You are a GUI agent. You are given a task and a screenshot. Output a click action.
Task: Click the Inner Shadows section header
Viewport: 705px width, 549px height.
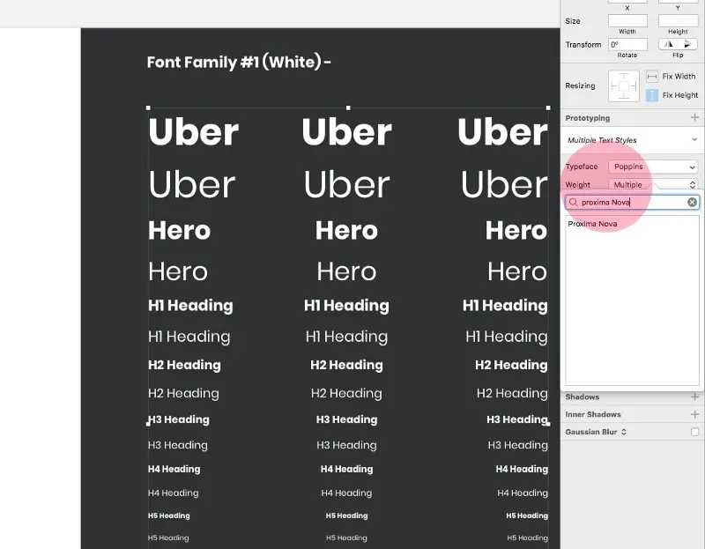click(x=593, y=414)
